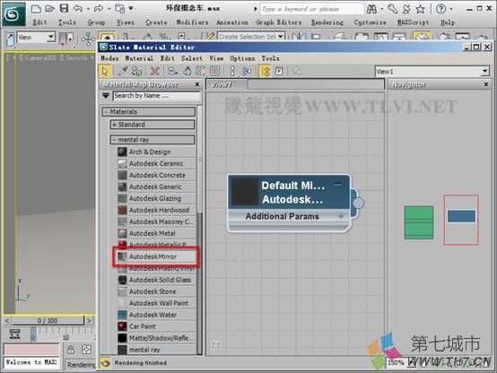Screen dimensions: 497x373
Task: Collapse the Materials group
Action: (x=149, y=111)
